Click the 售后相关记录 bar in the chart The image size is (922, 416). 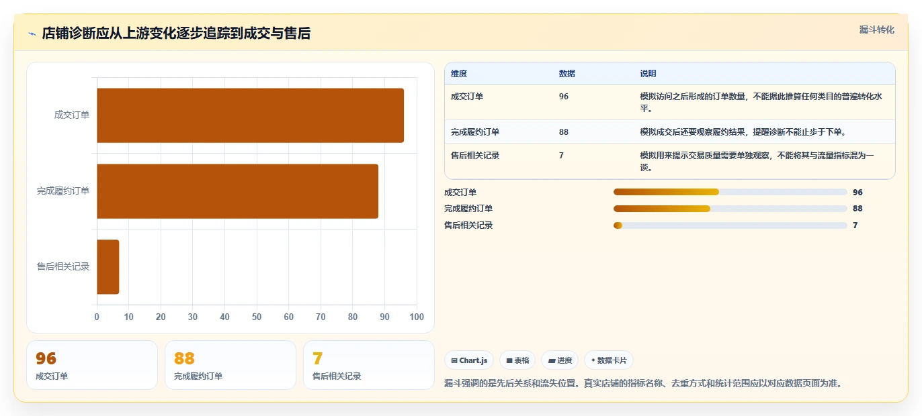pyautogui.click(x=108, y=267)
